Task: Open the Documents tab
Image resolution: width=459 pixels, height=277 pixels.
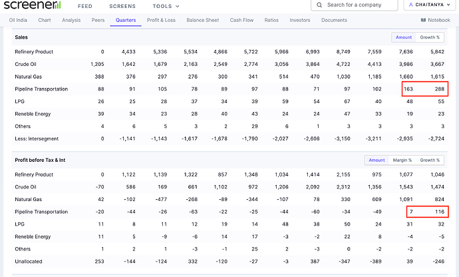Action: click(334, 20)
